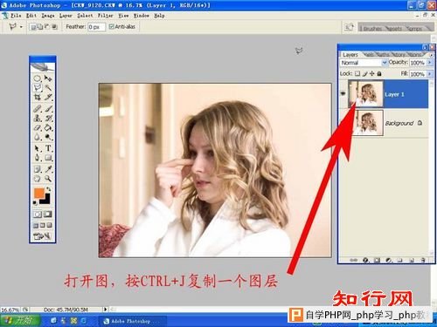
Task: Choose the Zoom magnifier tool
Action: point(48,178)
